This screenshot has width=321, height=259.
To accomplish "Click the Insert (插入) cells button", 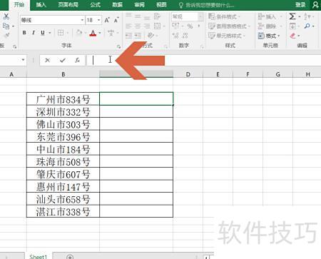I will click(x=267, y=16).
